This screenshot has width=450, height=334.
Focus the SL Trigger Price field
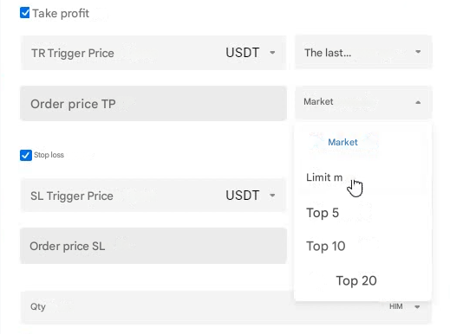(x=121, y=196)
